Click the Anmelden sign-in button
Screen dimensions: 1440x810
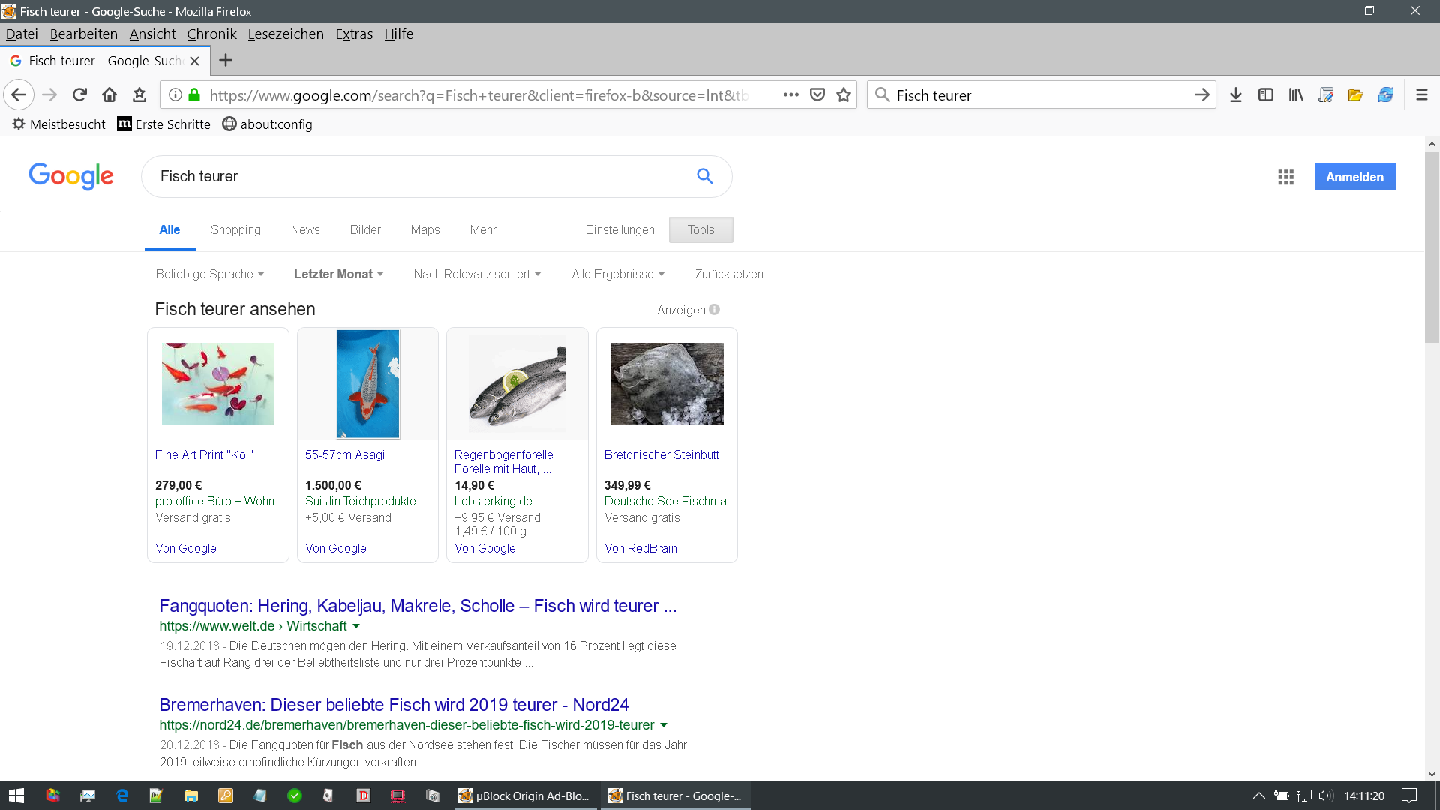tap(1354, 177)
